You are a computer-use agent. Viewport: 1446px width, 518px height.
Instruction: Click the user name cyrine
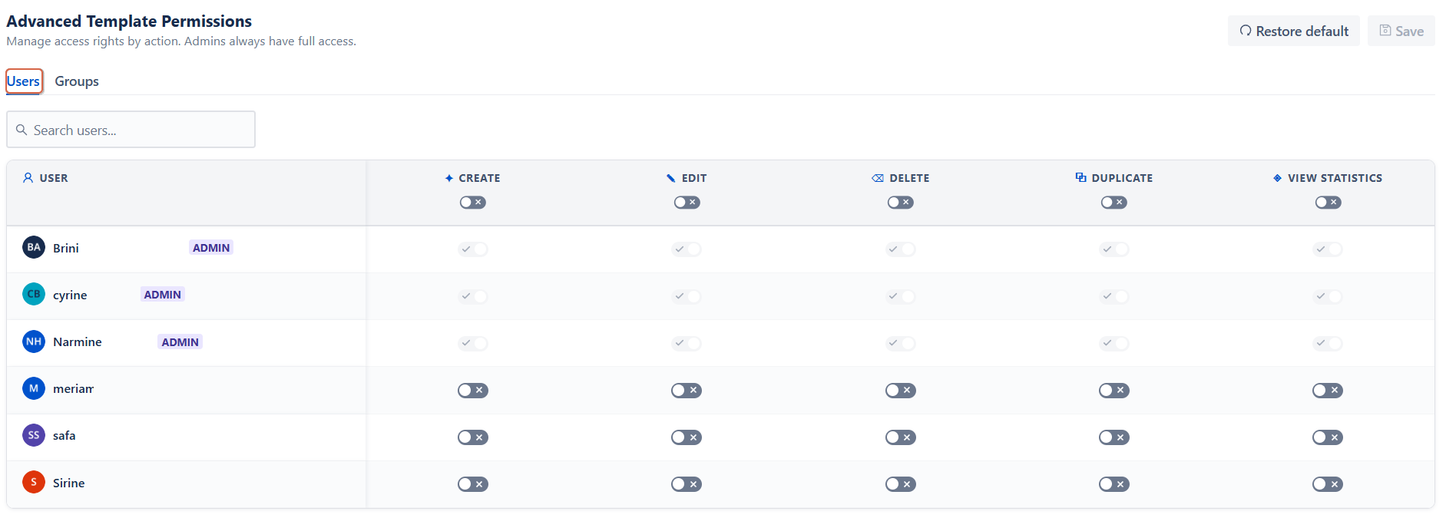(x=70, y=295)
